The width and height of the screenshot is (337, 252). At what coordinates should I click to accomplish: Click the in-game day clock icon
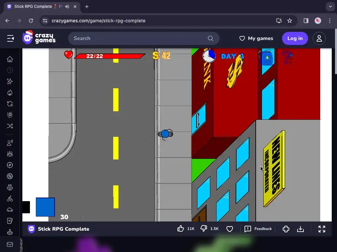209,56
